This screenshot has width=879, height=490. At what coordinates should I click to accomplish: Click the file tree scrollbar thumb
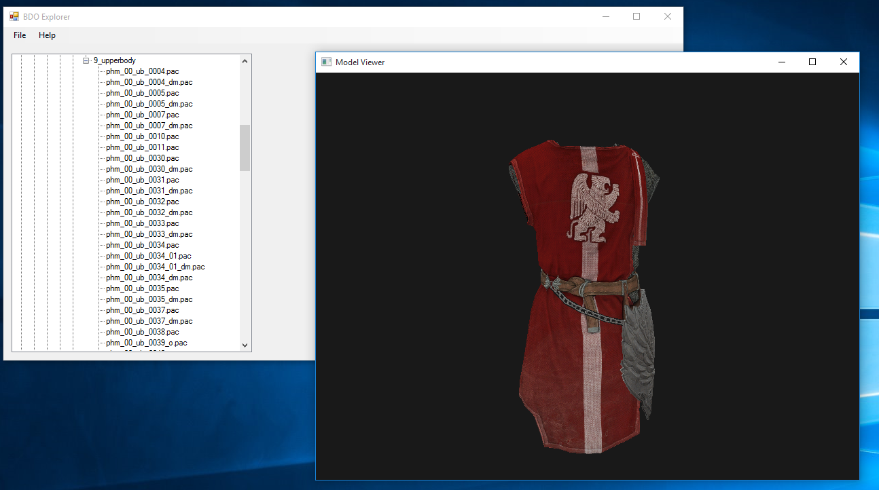(x=245, y=147)
